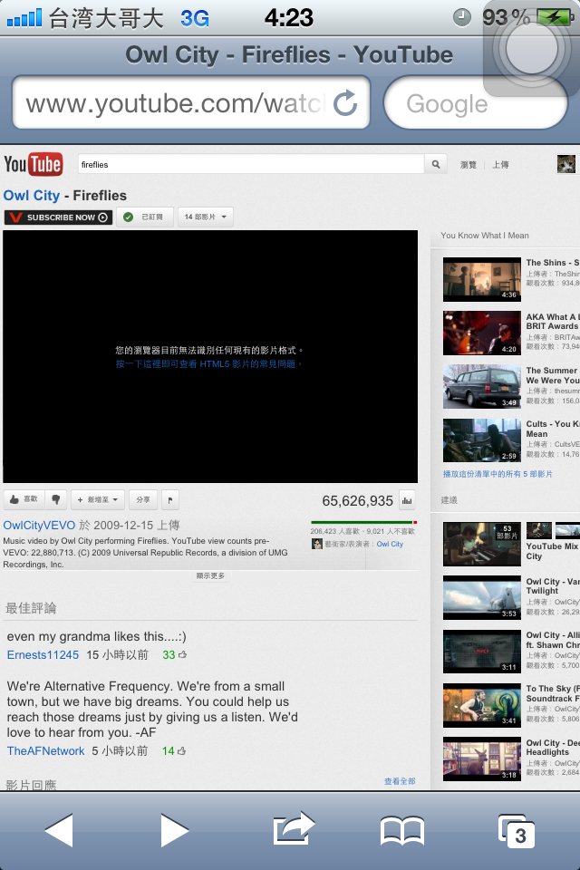This screenshot has width=580, height=870.
Task: Focus the Google search field
Action: (475, 103)
